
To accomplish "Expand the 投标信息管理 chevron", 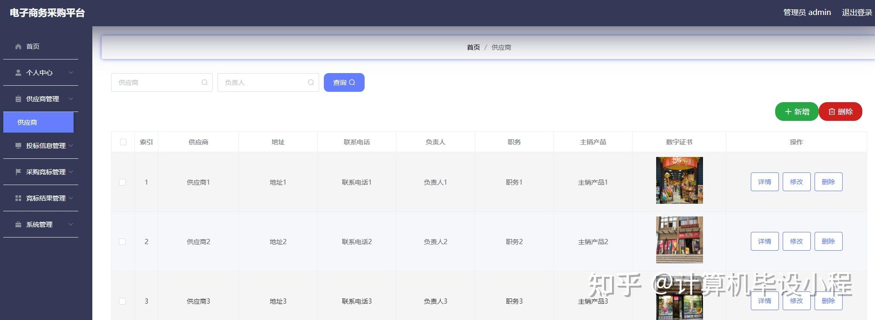I will (71, 146).
